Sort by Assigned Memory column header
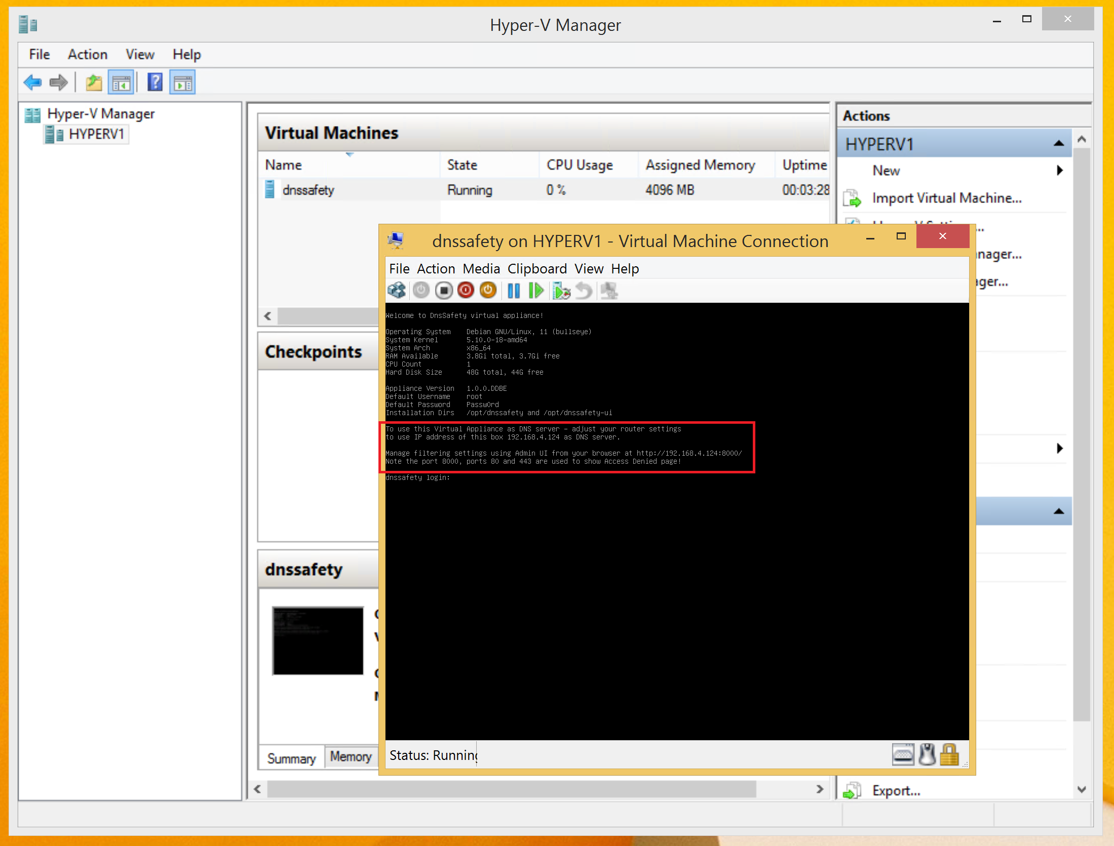The width and height of the screenshot is (1114, 846). coord(707,165)
